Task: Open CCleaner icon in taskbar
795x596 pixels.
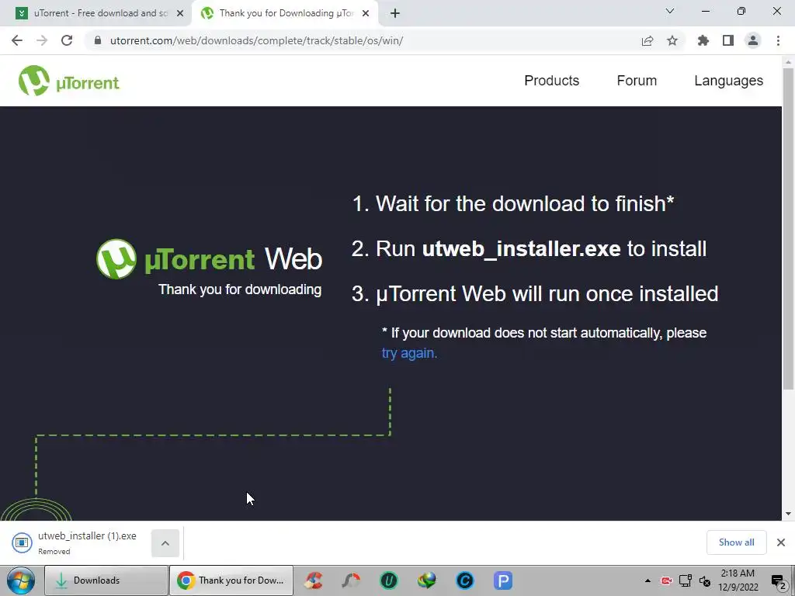Action: [x=314, y=580]
